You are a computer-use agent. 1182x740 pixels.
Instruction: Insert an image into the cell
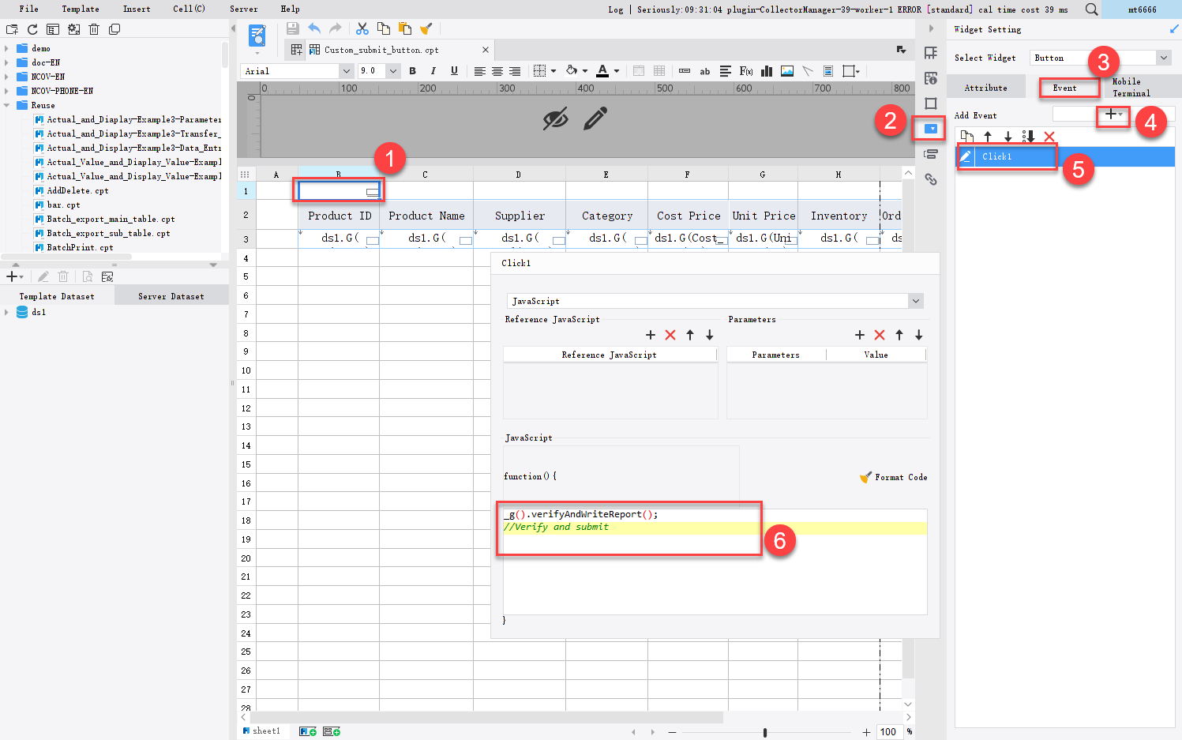point(787,71)
